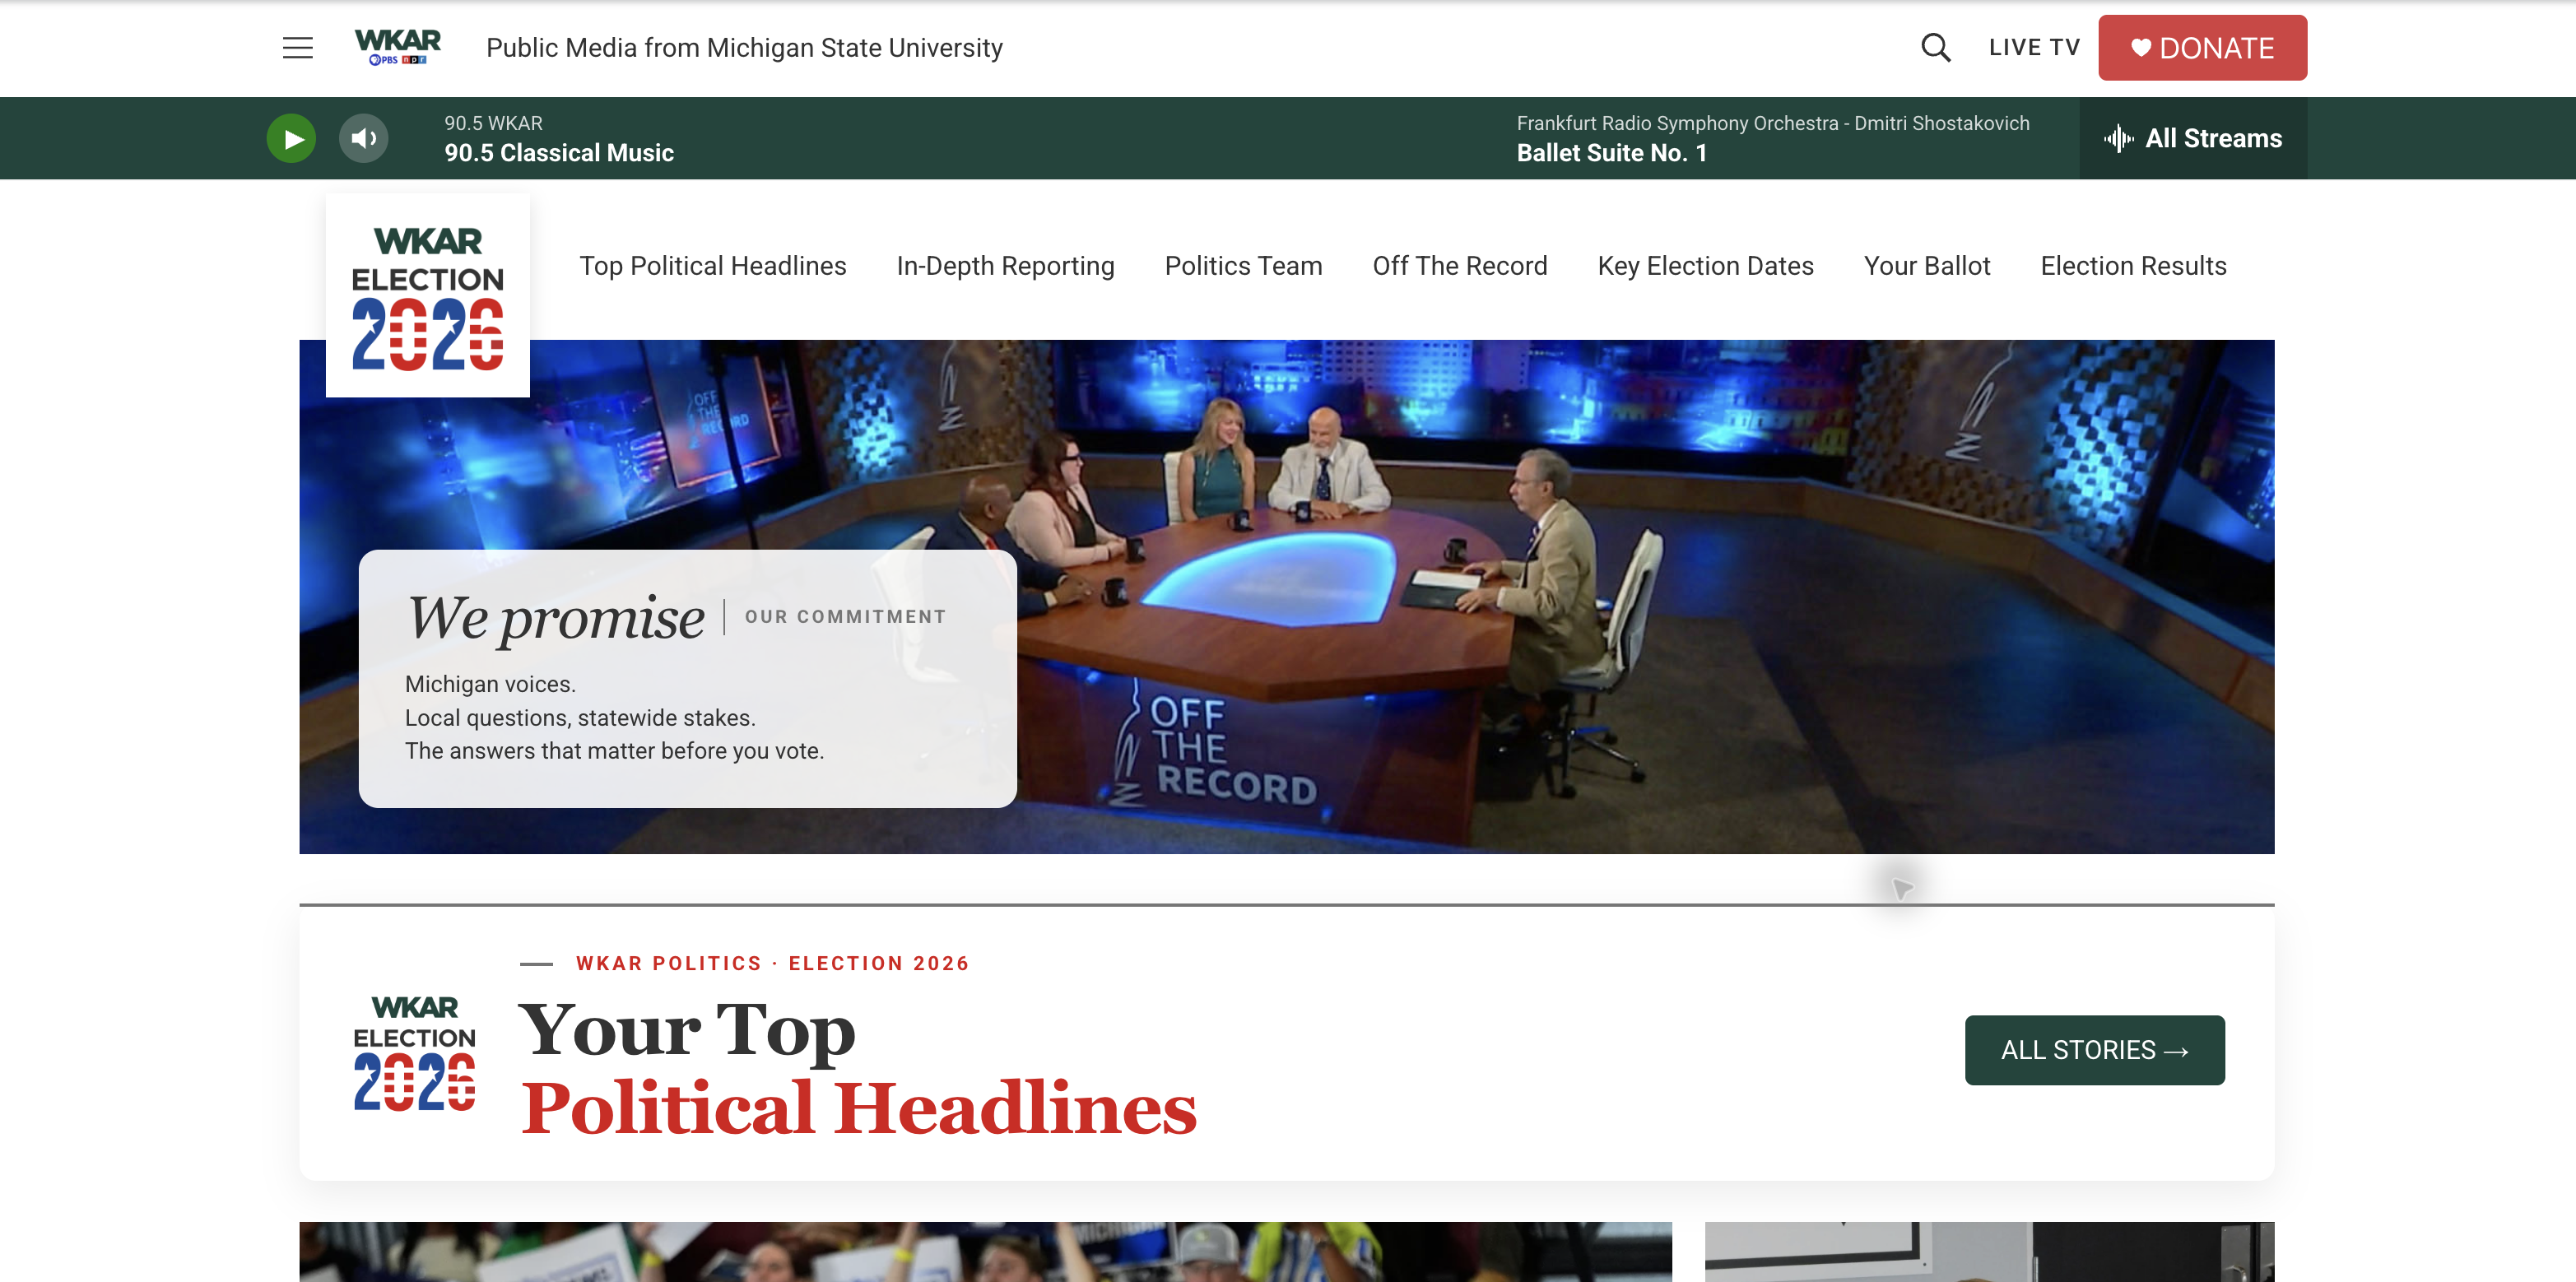Click the Political Headlines heading
Screen dimensions: 2576x1282
858,1108
